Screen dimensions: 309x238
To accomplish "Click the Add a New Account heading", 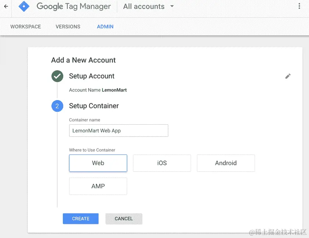I will click(83, 60).
